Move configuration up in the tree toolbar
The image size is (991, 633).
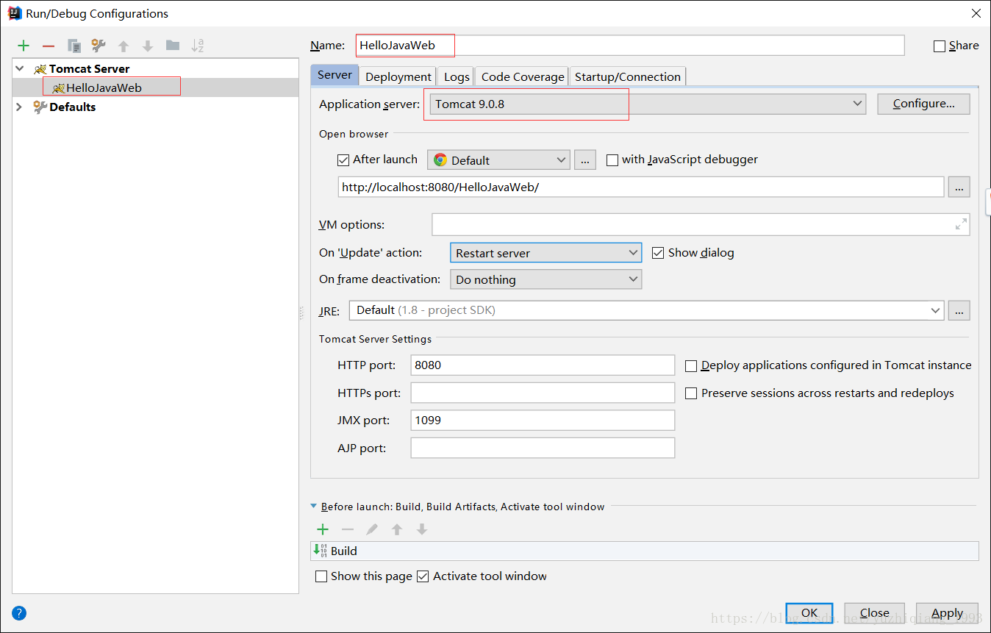point(124,46)
